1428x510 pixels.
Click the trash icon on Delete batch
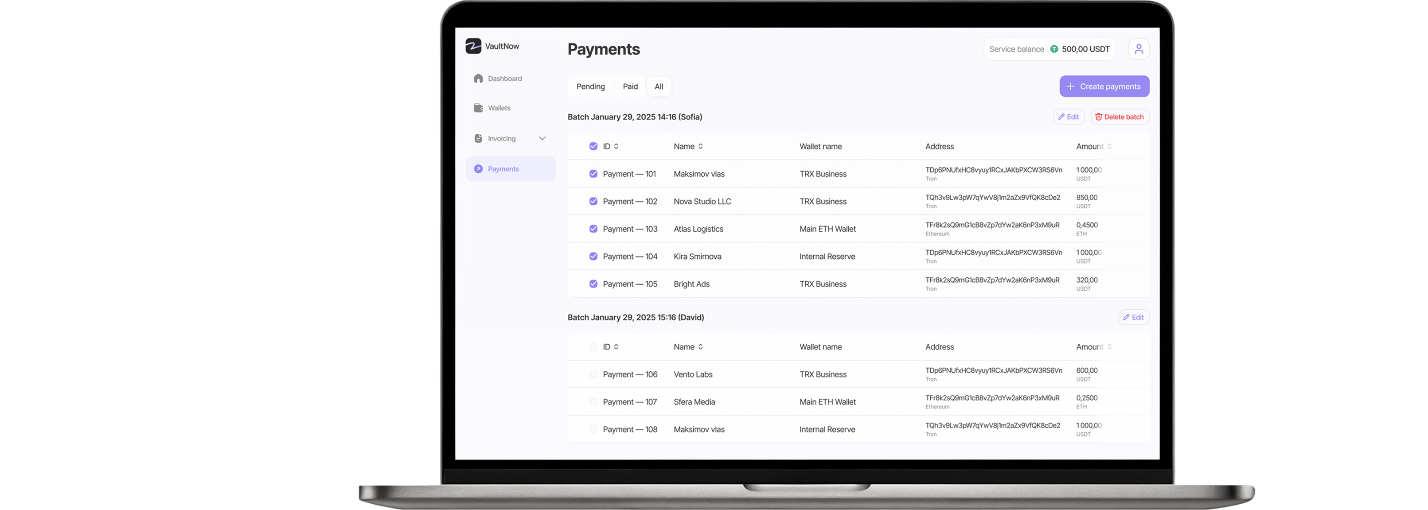[1098, 117]
